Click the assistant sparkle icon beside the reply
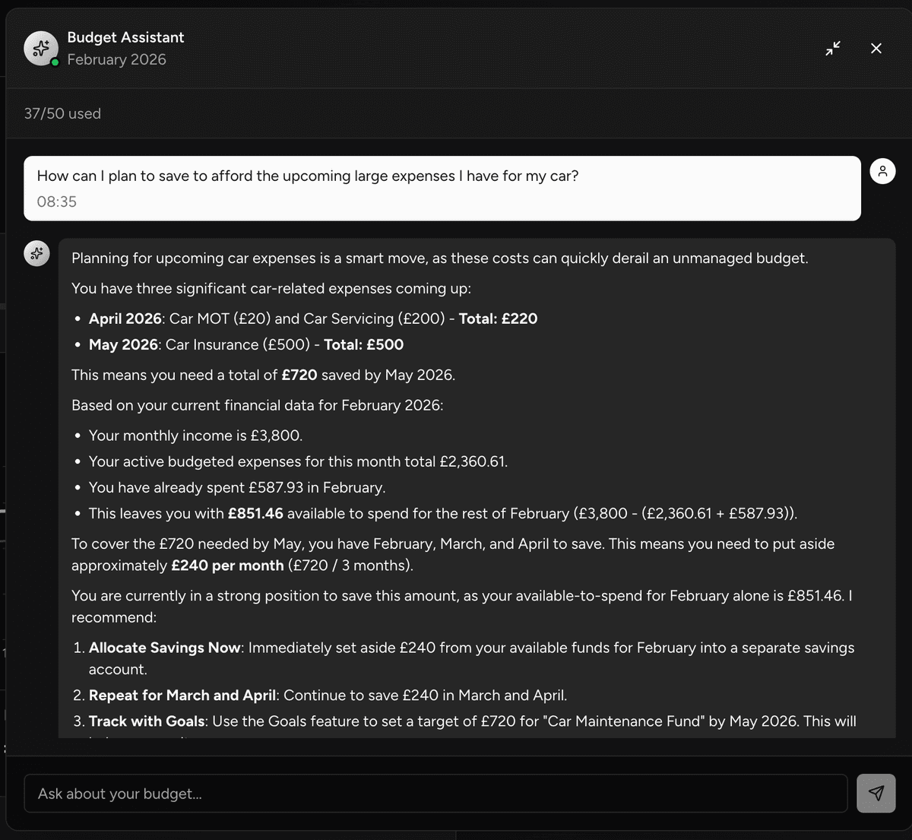912x840 pixels. coord(36,254)
